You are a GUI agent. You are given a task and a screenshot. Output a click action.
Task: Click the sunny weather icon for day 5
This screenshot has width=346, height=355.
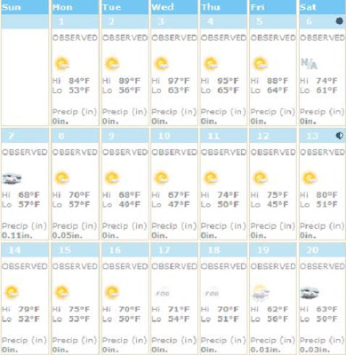[261, 64]
